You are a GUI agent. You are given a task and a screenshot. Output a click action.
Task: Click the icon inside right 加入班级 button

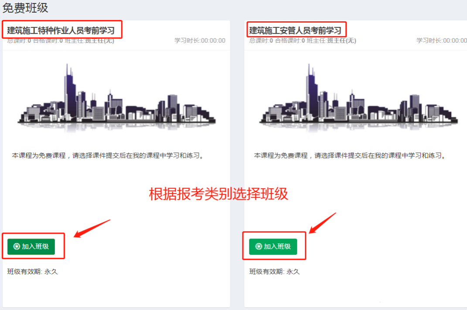[259, 246]
